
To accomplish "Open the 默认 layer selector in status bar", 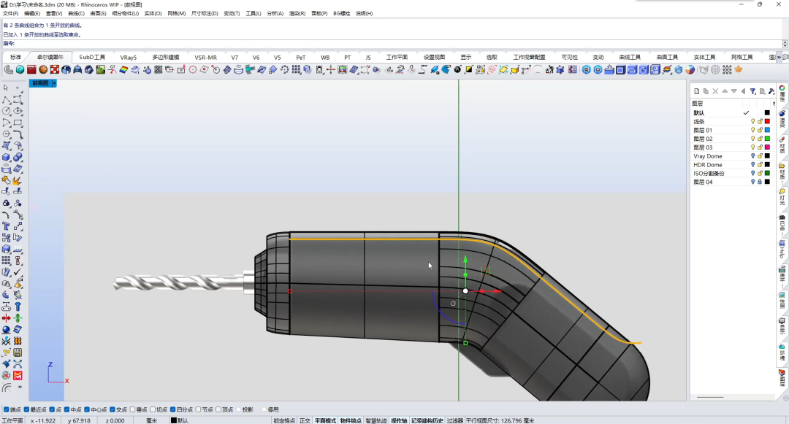I will pyautogui.click(x=182, y=420).
